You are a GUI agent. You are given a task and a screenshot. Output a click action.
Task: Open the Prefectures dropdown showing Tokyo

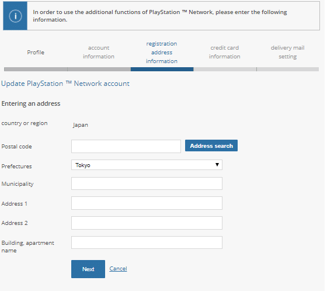tap(147, 165)
